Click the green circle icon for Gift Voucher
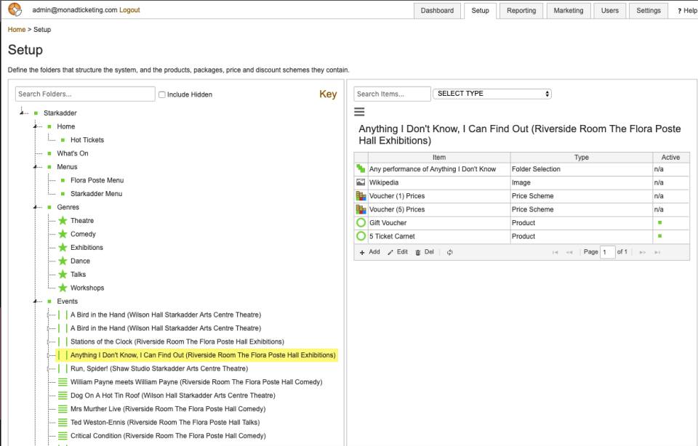Viewport: 698px width, 446px height. [361, 223]
